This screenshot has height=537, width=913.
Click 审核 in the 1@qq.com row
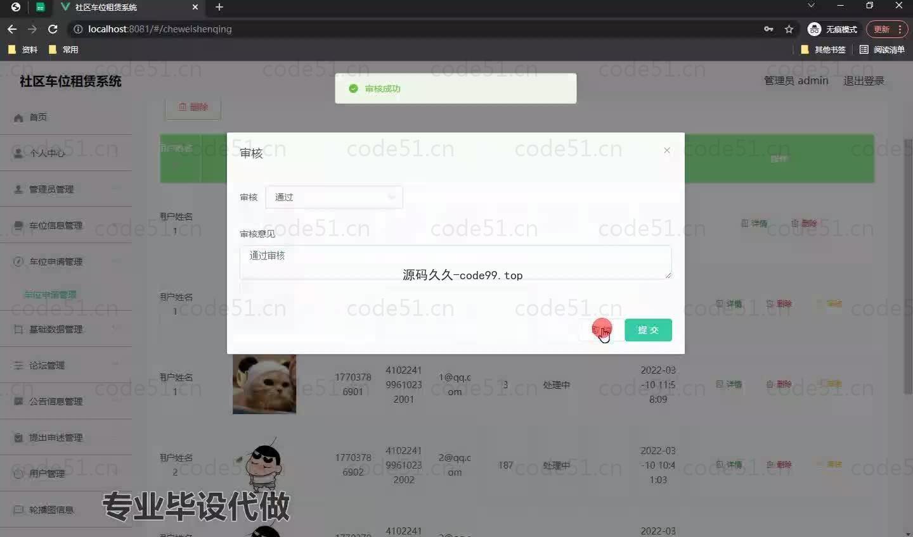click(x=829, y=384)
